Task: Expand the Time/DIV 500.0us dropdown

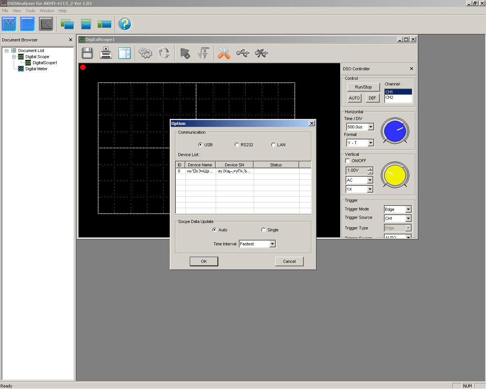Action: tap(371, 127)
